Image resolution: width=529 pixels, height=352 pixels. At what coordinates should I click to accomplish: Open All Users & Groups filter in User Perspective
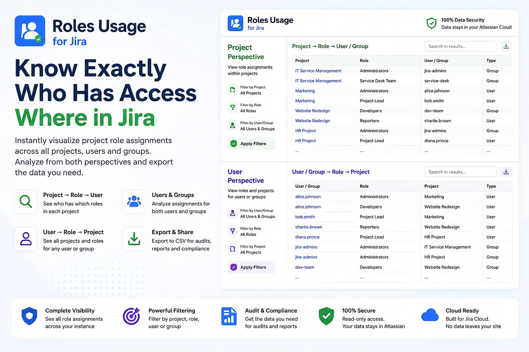257,217
